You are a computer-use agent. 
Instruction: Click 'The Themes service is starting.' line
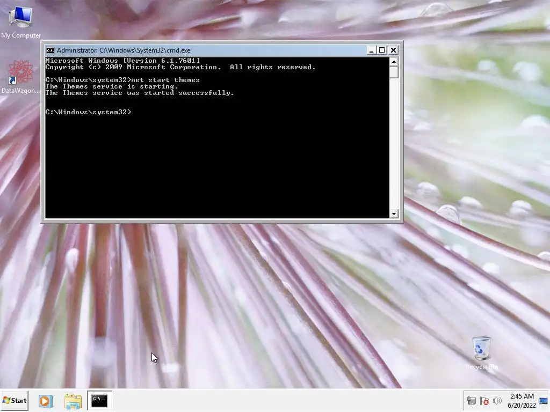coord(112,86)
